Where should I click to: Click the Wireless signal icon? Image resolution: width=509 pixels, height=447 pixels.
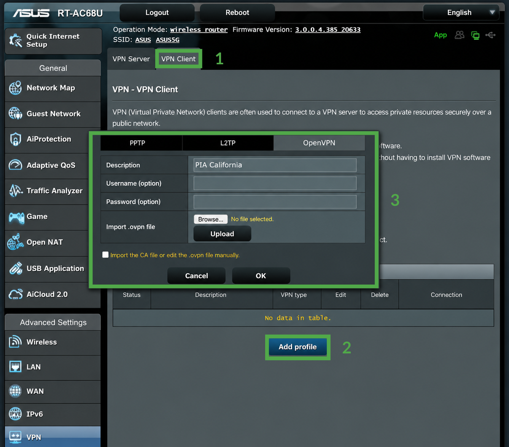(x=15, y=342)
